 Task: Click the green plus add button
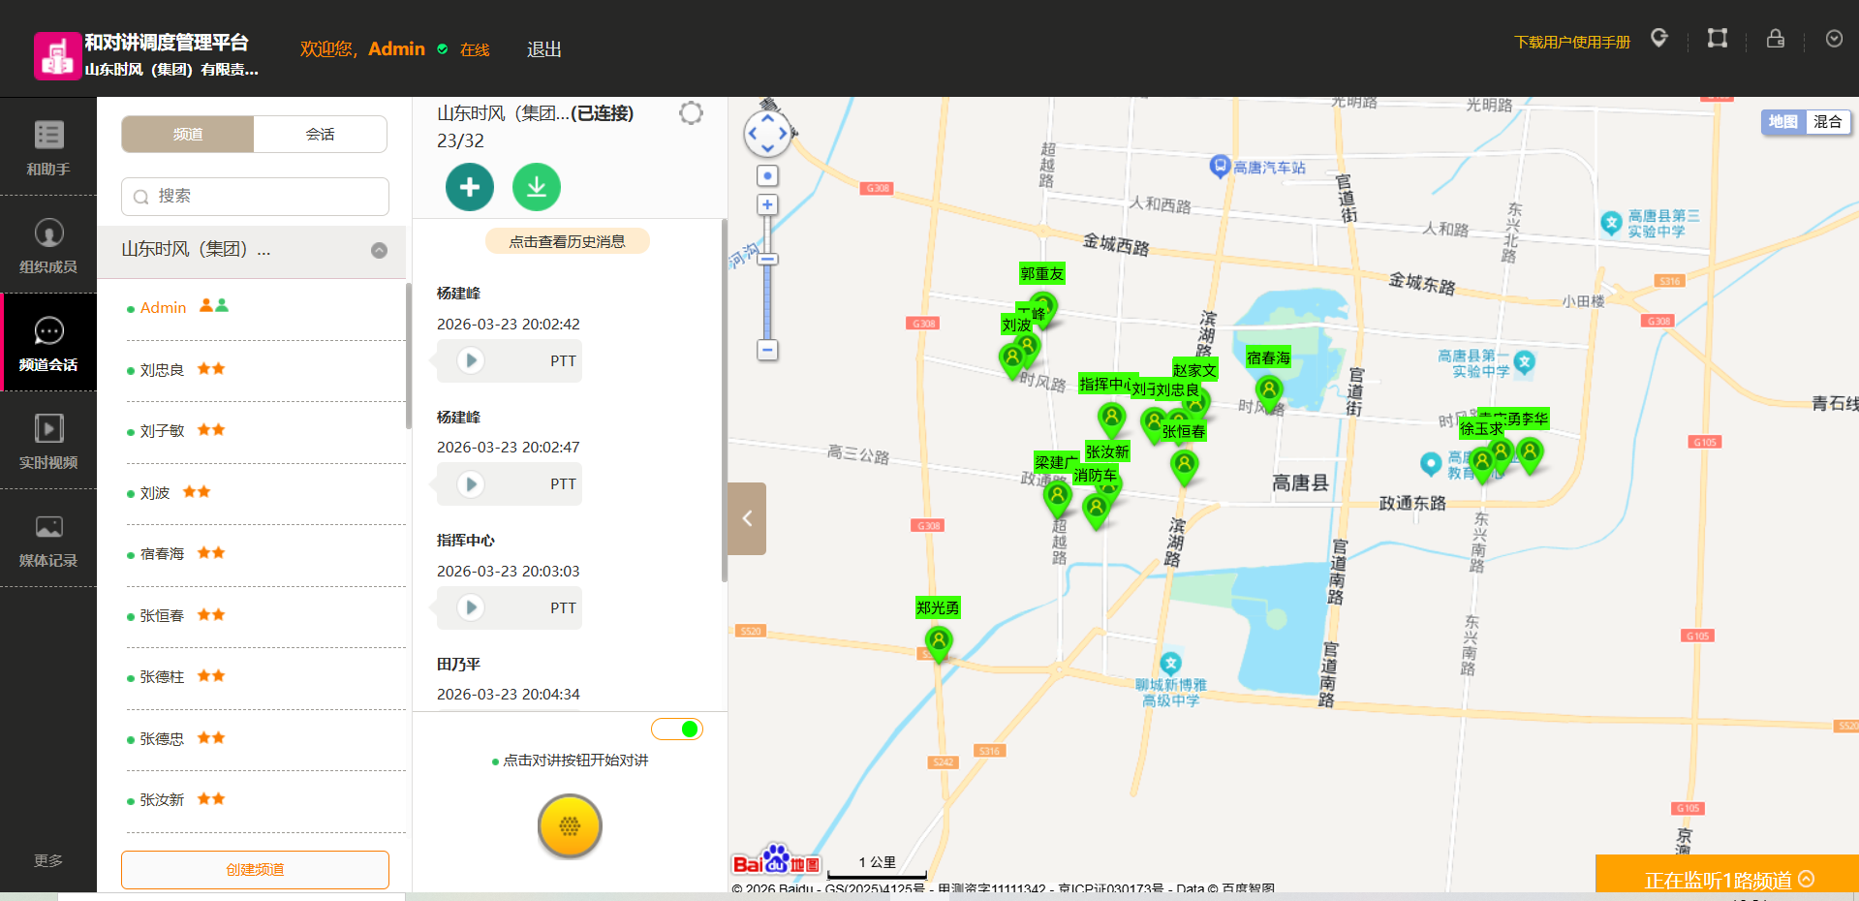[x=470, y=187]
